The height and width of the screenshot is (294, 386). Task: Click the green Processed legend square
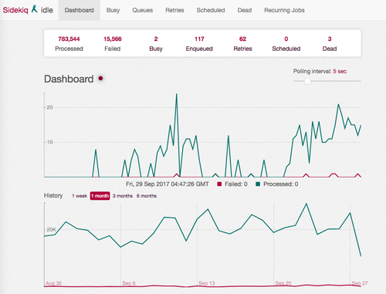pyautogui.click(x=258, y=184)
